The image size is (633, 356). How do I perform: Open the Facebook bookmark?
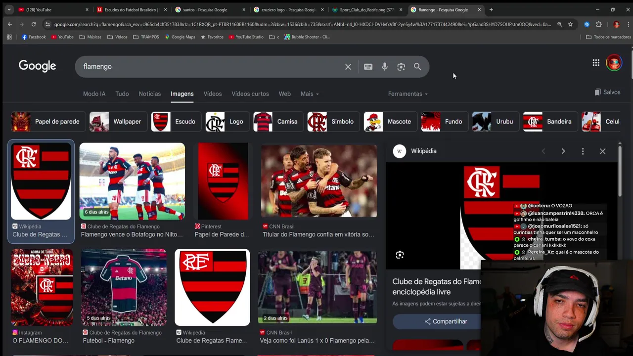click(x=34, y=37)
